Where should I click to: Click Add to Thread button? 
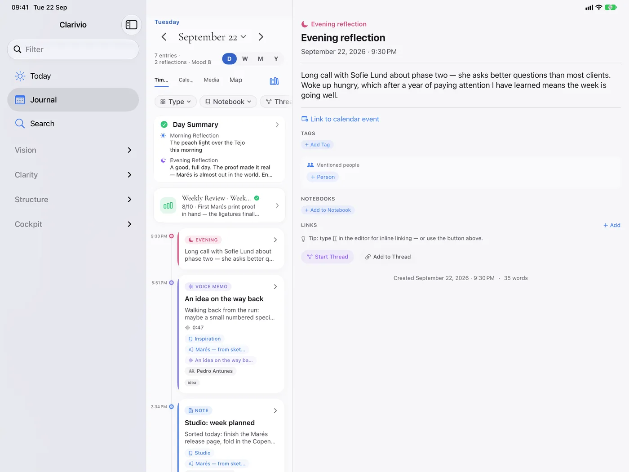click(388, 257)
